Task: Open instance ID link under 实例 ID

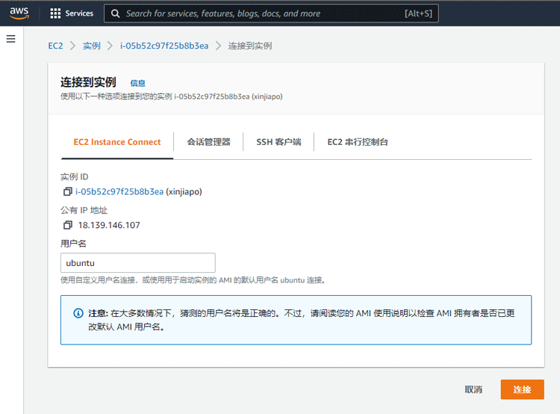Action: [119, 191]
